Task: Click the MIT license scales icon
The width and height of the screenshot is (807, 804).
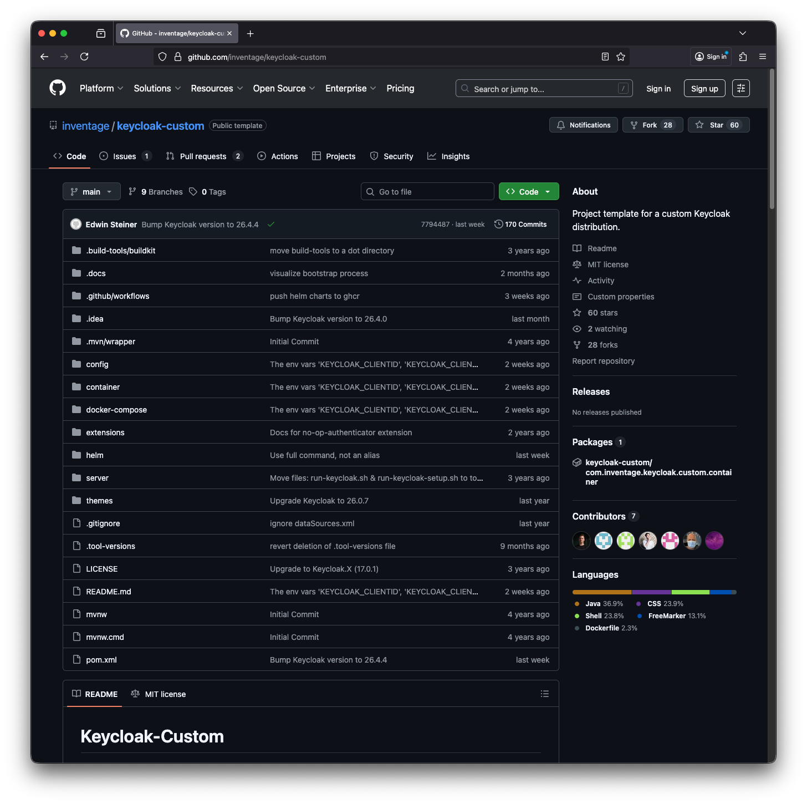Action: tap(577, 264)
